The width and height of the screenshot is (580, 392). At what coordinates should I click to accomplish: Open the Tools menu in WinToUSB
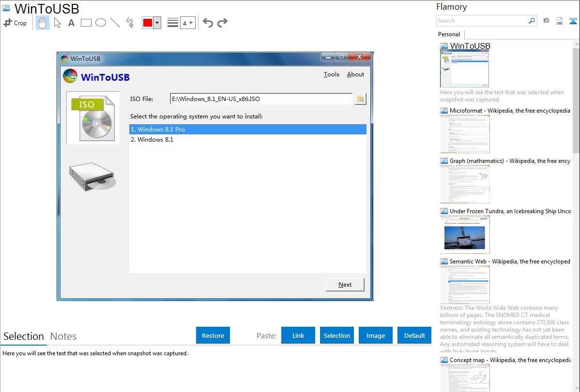[x=332, y=74]
